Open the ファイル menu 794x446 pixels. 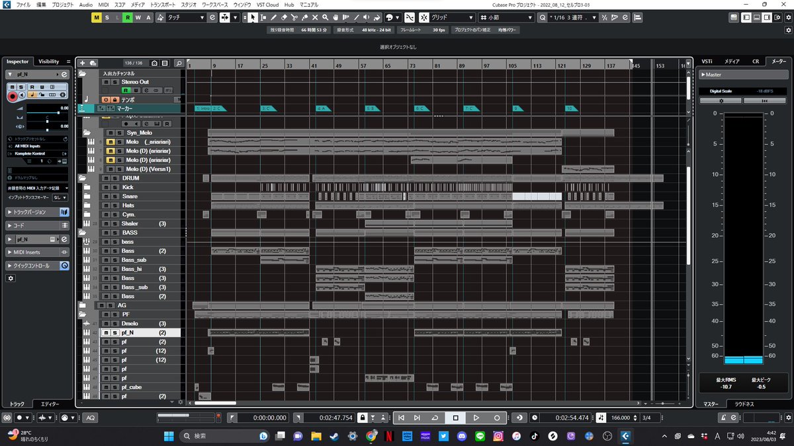23,5
